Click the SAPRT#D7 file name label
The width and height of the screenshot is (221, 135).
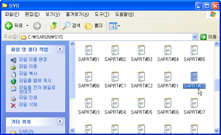click(194, 112)
